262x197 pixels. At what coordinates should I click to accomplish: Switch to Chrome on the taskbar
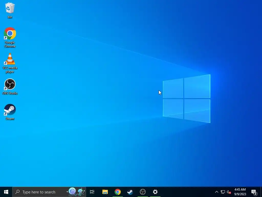(x=118, y=192)
